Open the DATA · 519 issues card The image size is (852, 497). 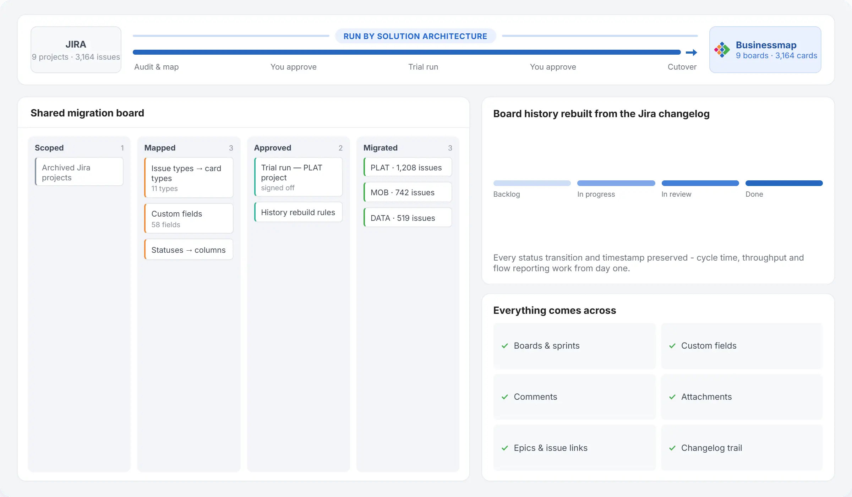[x=408, y=218]
